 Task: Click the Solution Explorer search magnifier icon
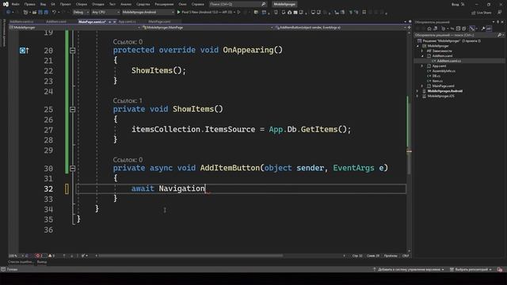coord(500,35)
